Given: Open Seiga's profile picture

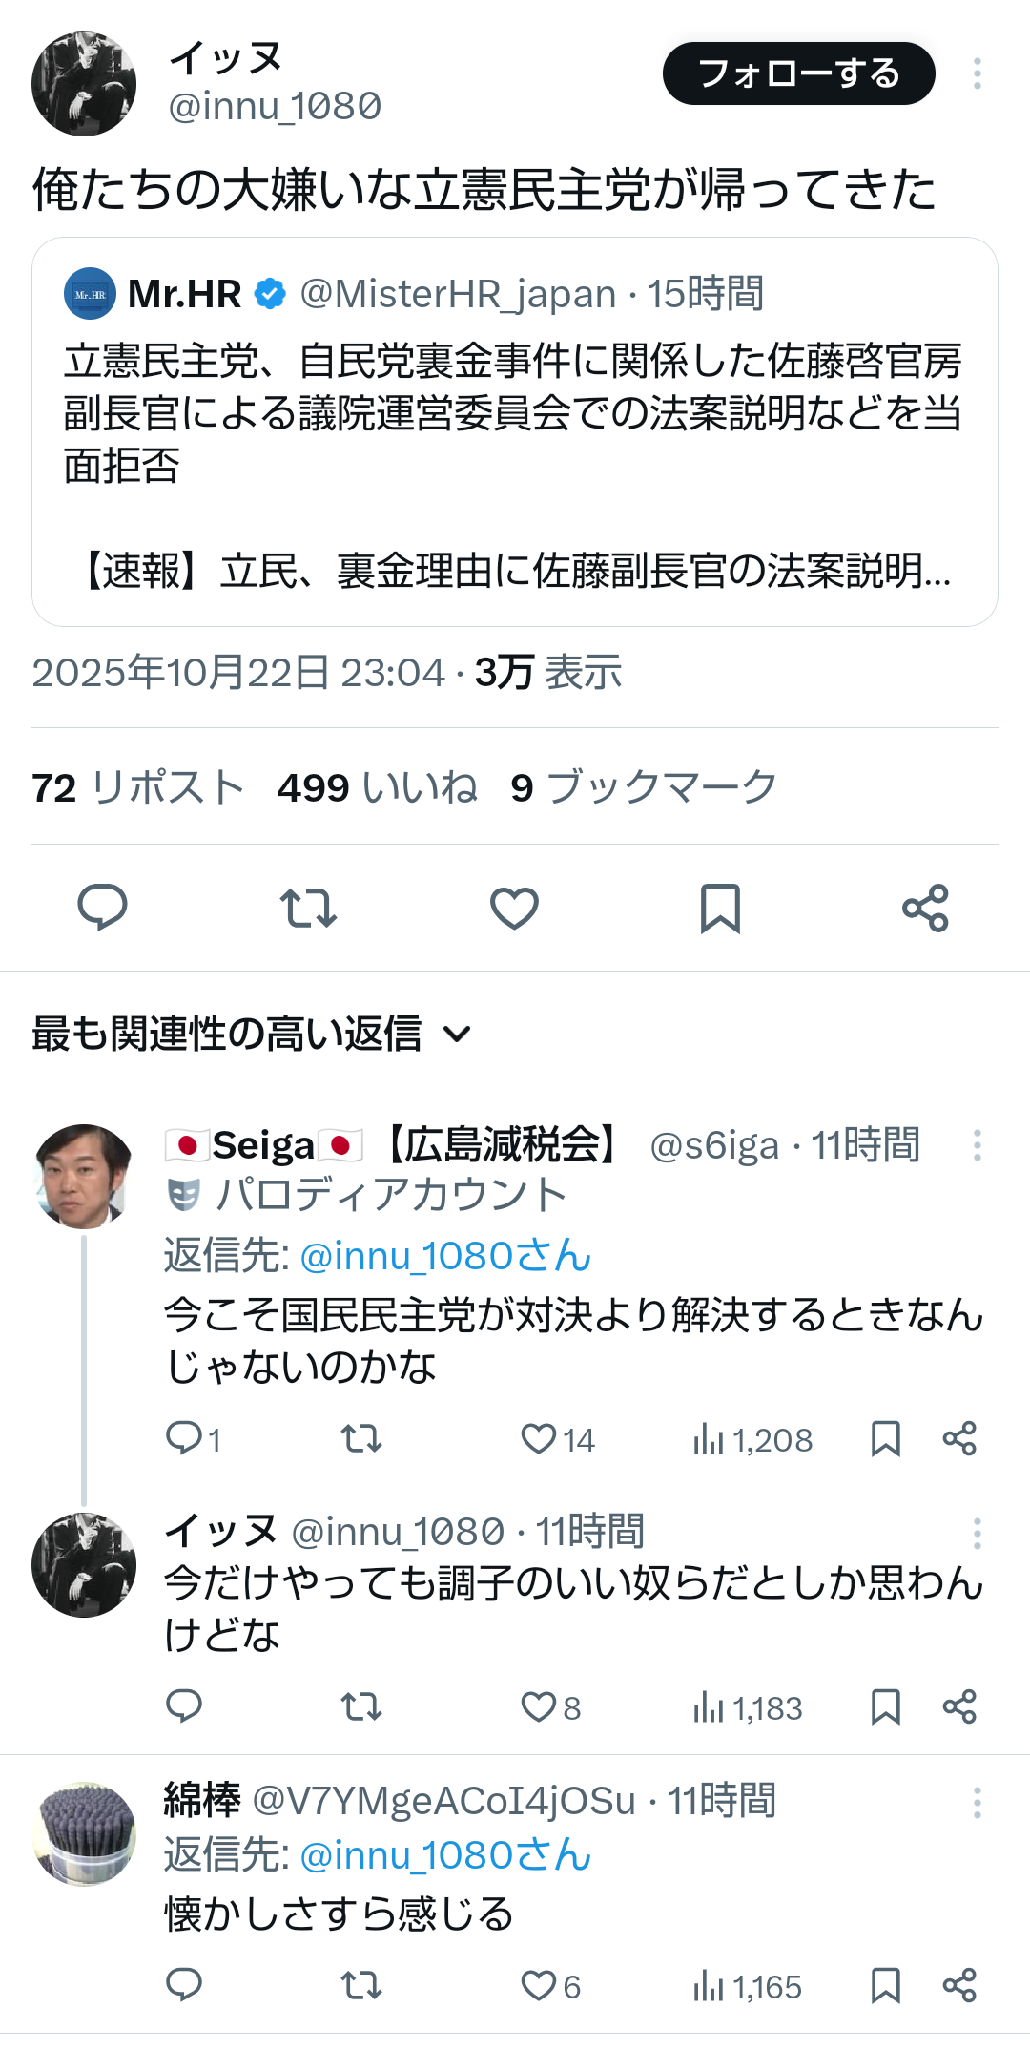Looking at the screenshot, I should (84, 1176).
